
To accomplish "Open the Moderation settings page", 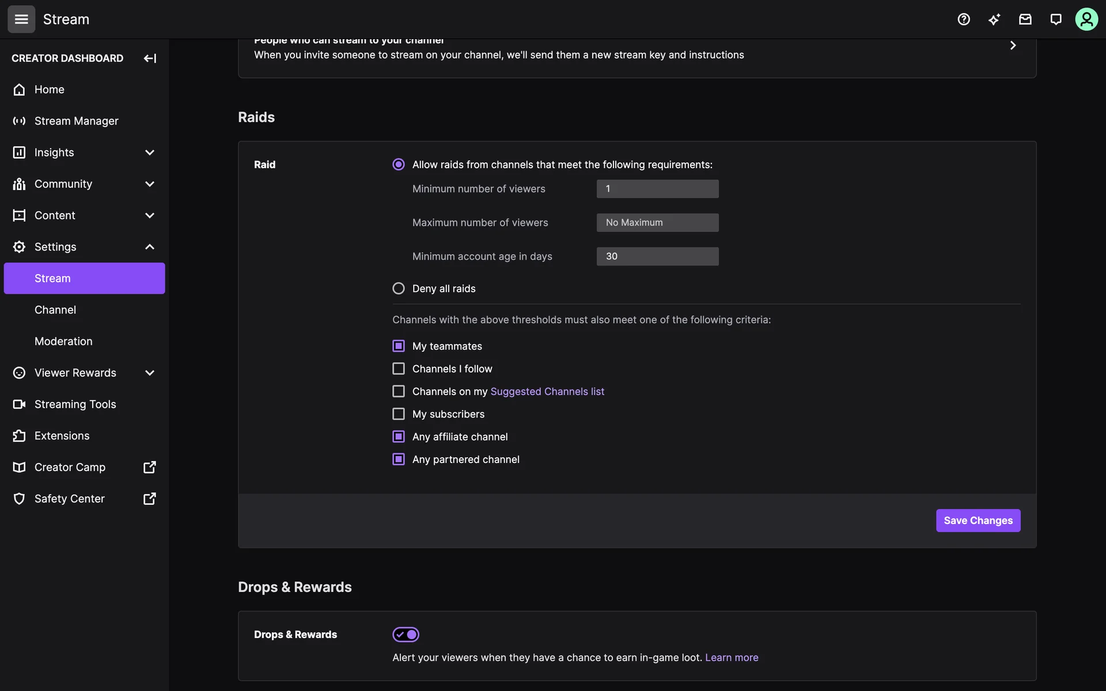I will point(63,341).
